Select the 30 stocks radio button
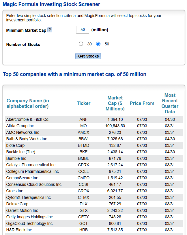Screen dimensions: 187x235 pos(81,44)
